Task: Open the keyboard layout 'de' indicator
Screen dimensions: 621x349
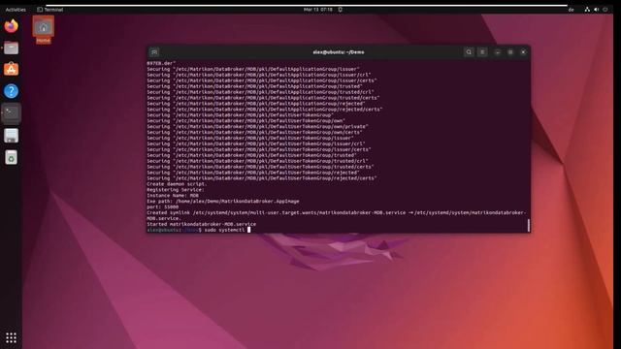Action: [571, 10]
